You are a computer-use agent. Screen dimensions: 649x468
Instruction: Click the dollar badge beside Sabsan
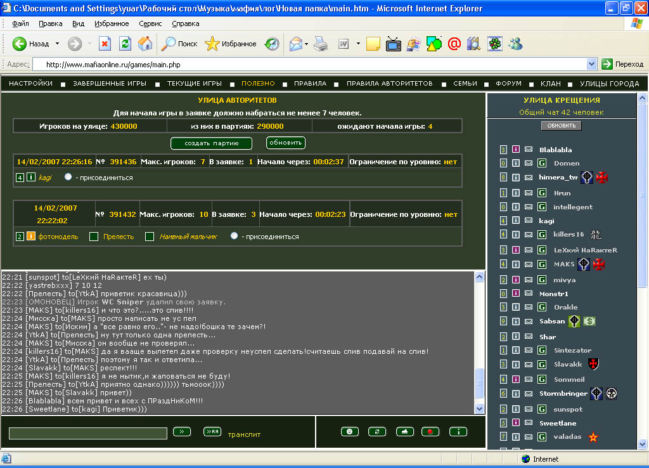coord(589,321)
